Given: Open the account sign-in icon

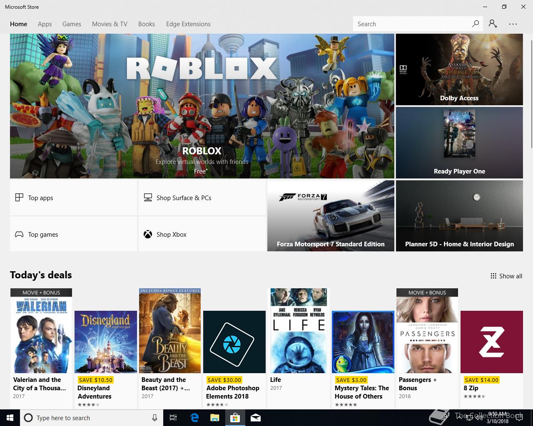Looking at the screenshot, I should [x=493, y=24].
